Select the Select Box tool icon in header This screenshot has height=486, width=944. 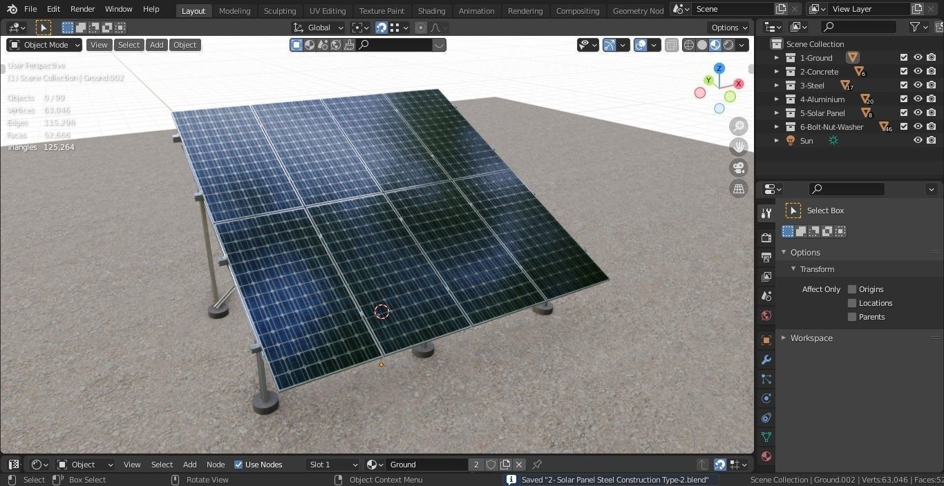[x=43, y=28]
